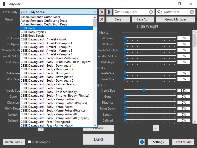The width and height of the screenshot is (197, 148).
Task: Select CBBE Dawnguard - Body - Vamp Clothes
Action: 57,99
